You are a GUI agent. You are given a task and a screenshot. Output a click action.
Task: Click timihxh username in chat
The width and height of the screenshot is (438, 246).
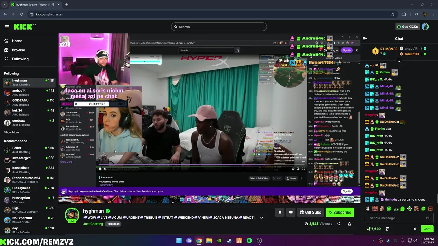coord(390,199)
